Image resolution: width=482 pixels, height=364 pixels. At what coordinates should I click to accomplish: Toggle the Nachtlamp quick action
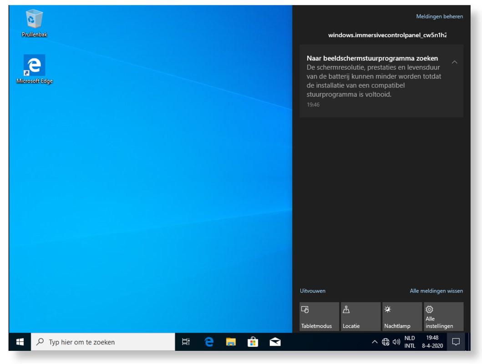[402, 317]
